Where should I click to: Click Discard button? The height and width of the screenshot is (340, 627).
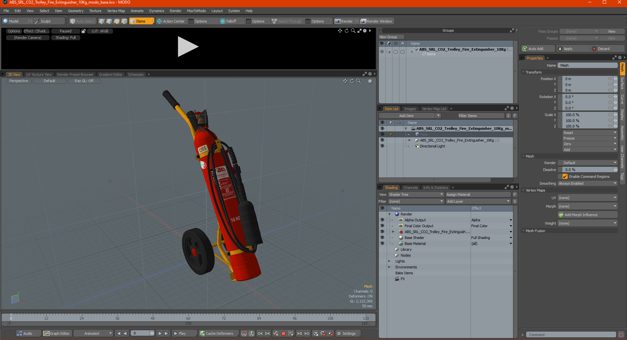click(608, 49)
